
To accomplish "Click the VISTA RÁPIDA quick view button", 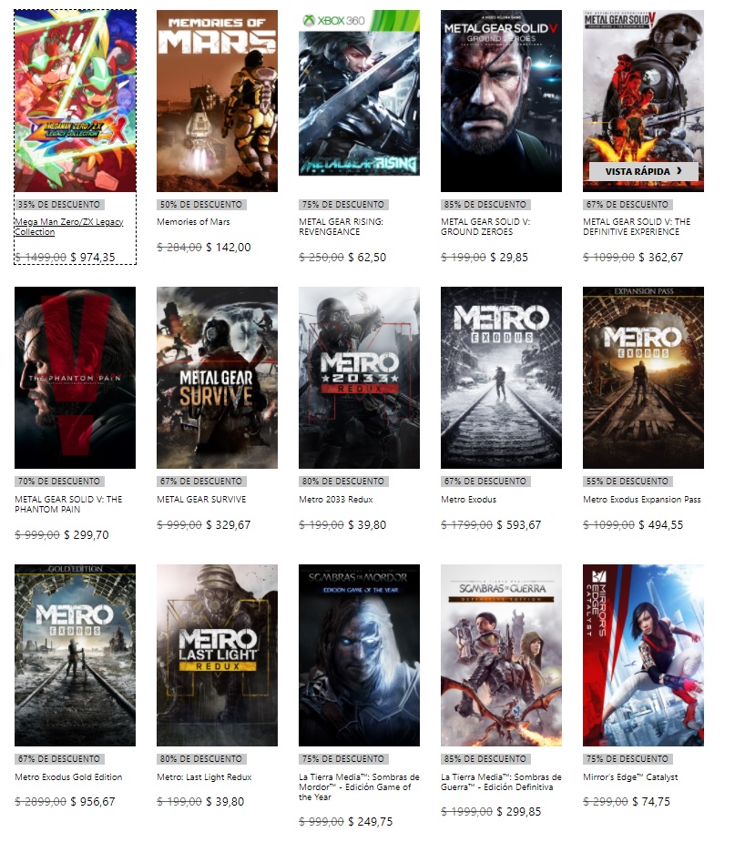I will (643, 171).
